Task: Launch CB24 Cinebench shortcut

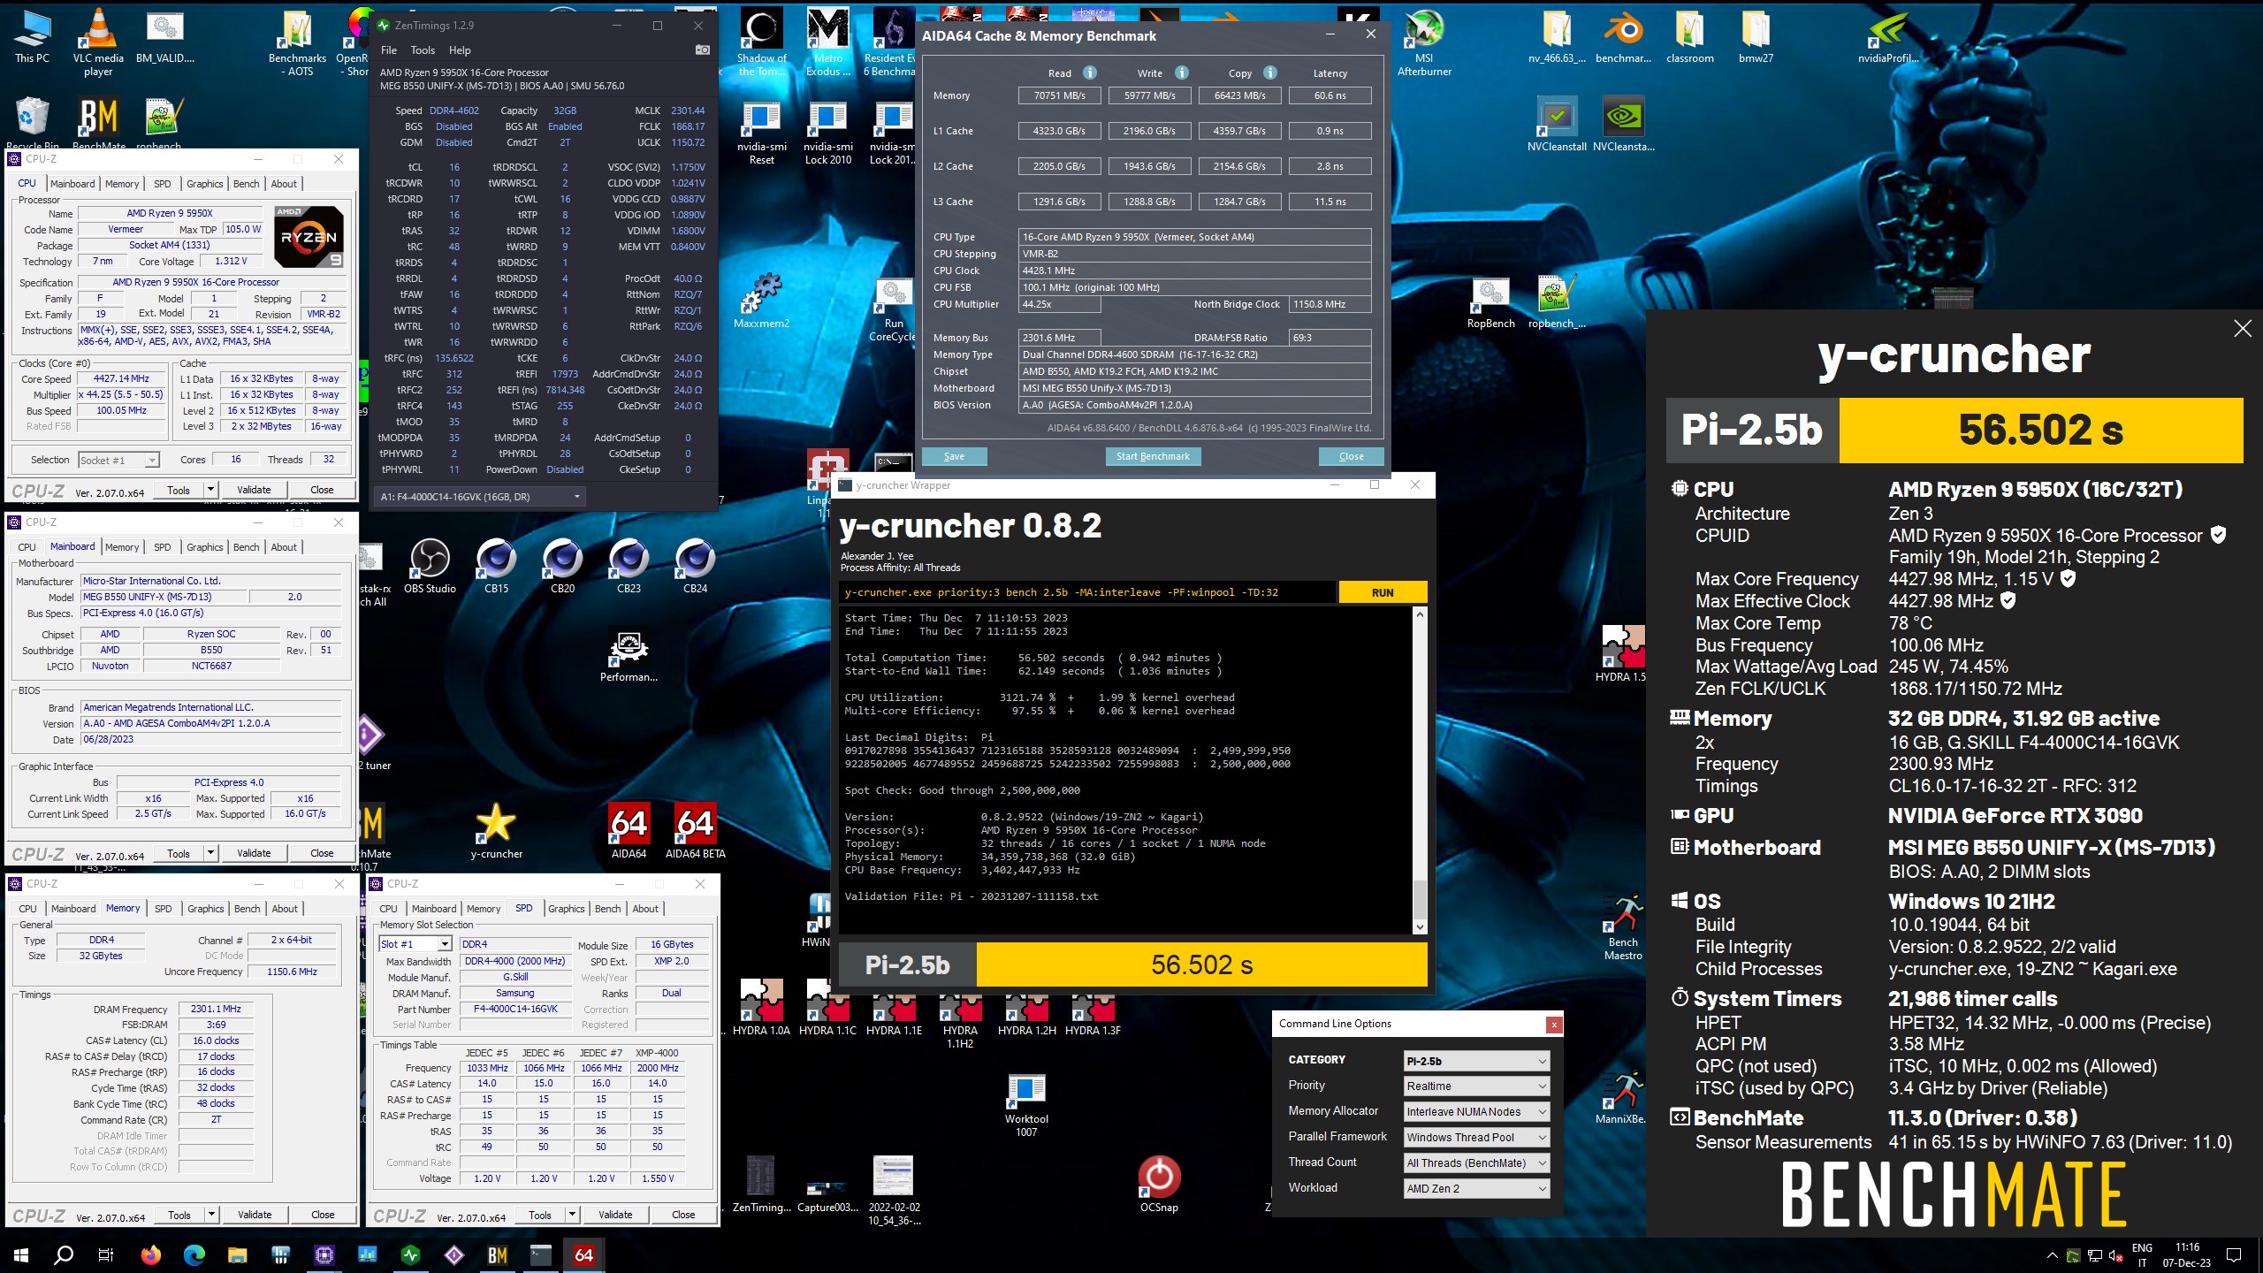Action: tap(695, 566)
